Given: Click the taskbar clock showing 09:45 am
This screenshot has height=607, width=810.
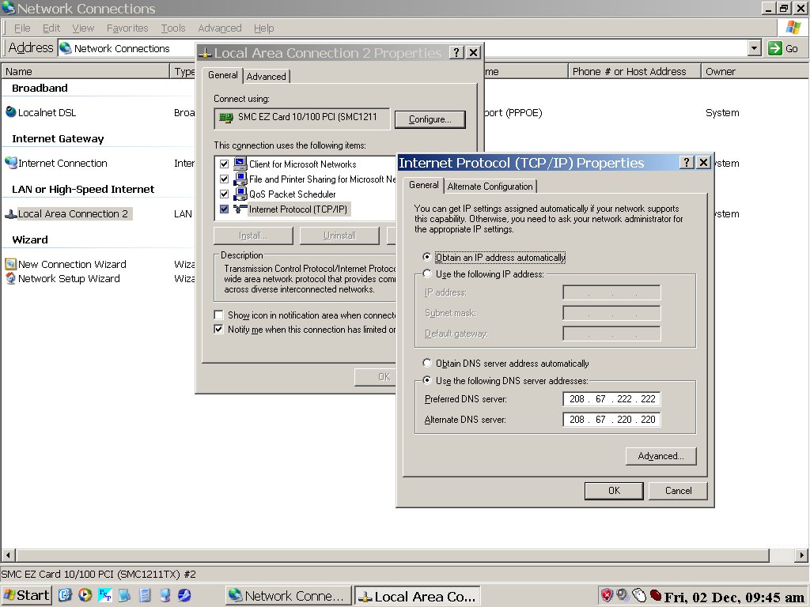Looking at the screenshot, I should pyautogui.click(x=734, y=597).
